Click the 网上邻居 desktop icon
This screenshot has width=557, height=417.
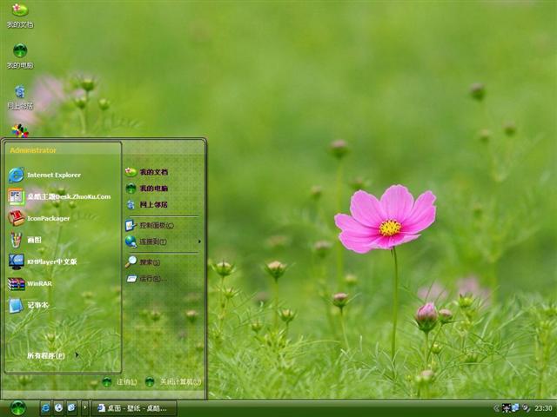[x=19, y=96]
